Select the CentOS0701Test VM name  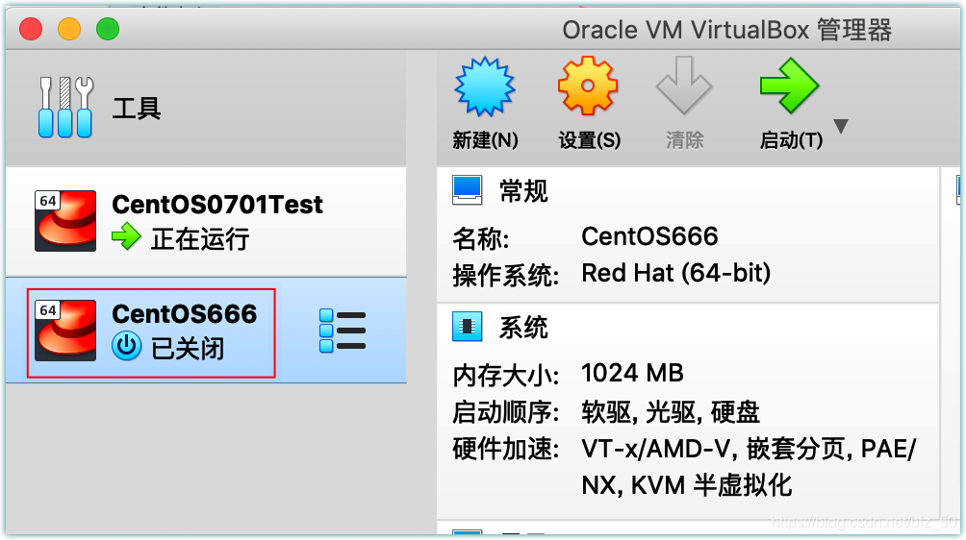click(x=217, y=205)
